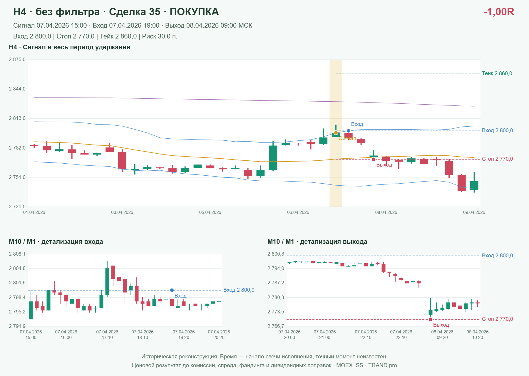The image size is (529, 376).
Task: Click the heading 'M10 / M1 · детализация входа'
Action: (x=56, y=242)
